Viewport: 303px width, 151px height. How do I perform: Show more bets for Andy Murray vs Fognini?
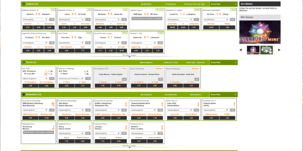[x=124, y=79]
